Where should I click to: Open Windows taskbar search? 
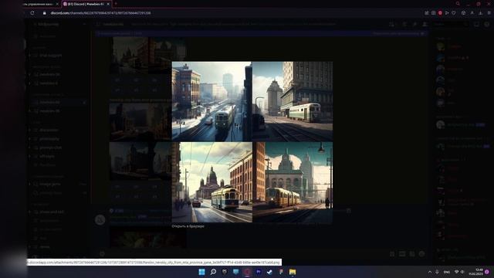pyautogui.click(x=213, y=272)
